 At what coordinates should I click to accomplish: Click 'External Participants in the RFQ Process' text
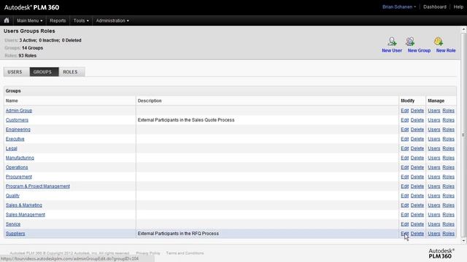coord(178,234)
